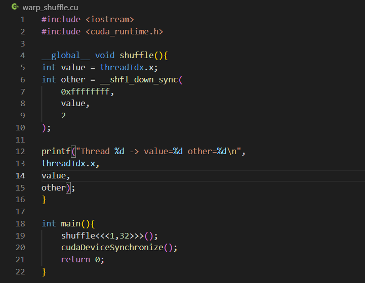Click line number 14 in the gutter
This screenshot has height=283, width=365.
coord(20,176)
